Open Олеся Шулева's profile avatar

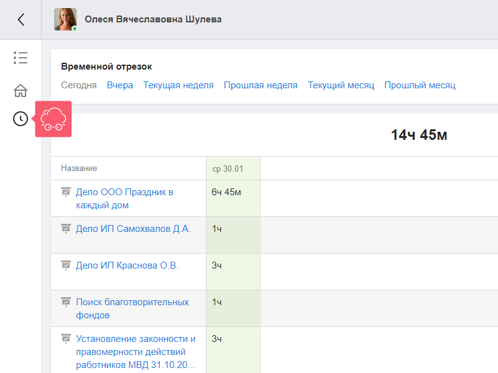[65, 19]
